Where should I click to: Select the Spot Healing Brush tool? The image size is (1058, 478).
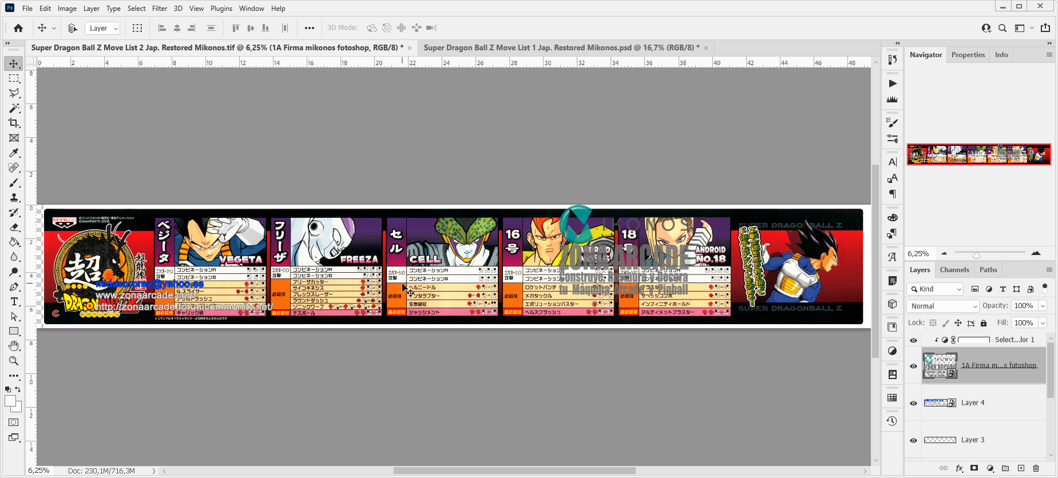[14, 168]
